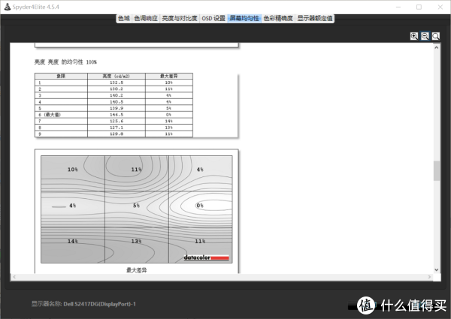Click the vertical scrollbar up arrow
Screen dimensions: 451x319
pos(436,48)
